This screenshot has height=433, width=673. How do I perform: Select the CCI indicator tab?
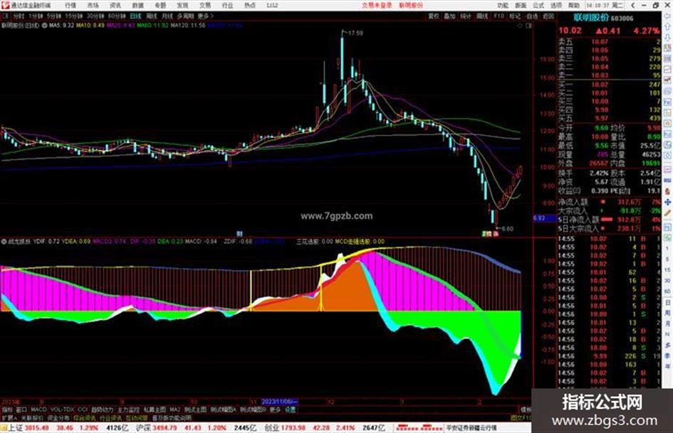click(x=83, y=410)
